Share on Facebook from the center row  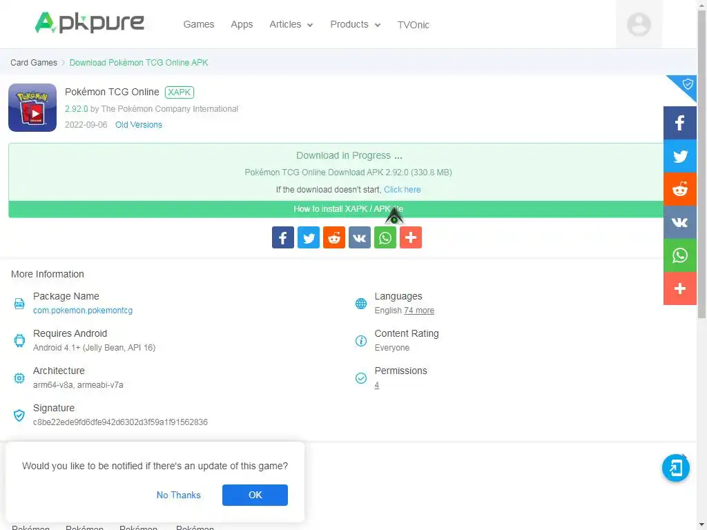tap(282, 237)
